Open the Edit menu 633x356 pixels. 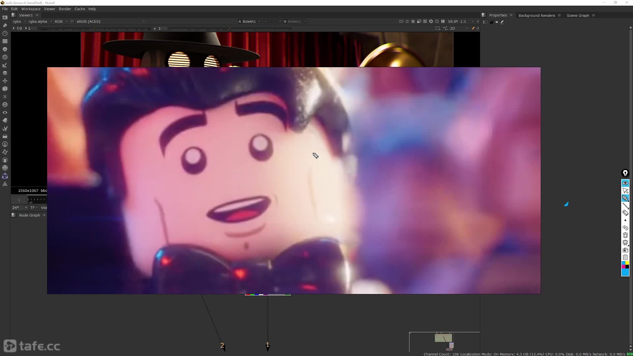pos(14,9)
